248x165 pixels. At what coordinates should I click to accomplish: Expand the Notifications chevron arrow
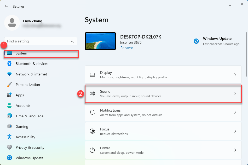235,112
